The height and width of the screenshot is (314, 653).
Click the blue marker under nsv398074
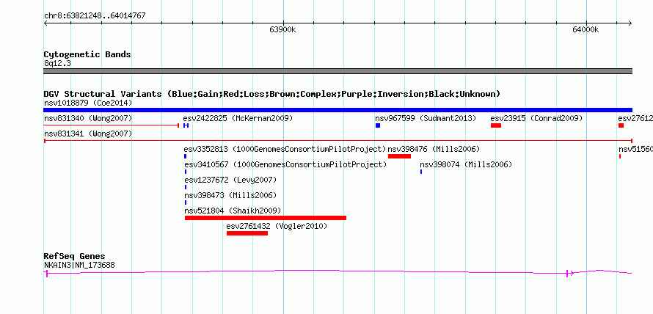(421, 172)
